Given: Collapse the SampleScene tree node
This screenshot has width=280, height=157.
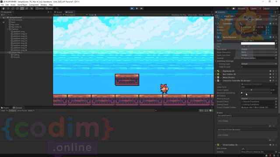Looking at the screenshot, I should 6,17.
